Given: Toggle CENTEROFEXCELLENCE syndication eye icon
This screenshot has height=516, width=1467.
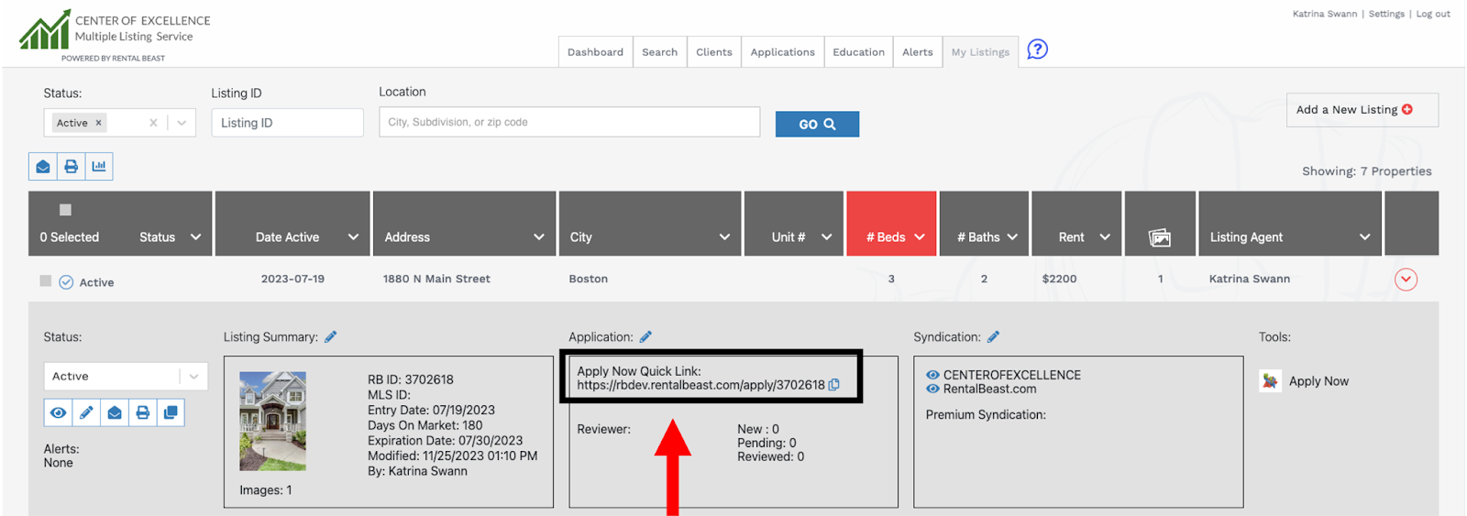Looking at the screenshot, I should (x=932, y=375).
